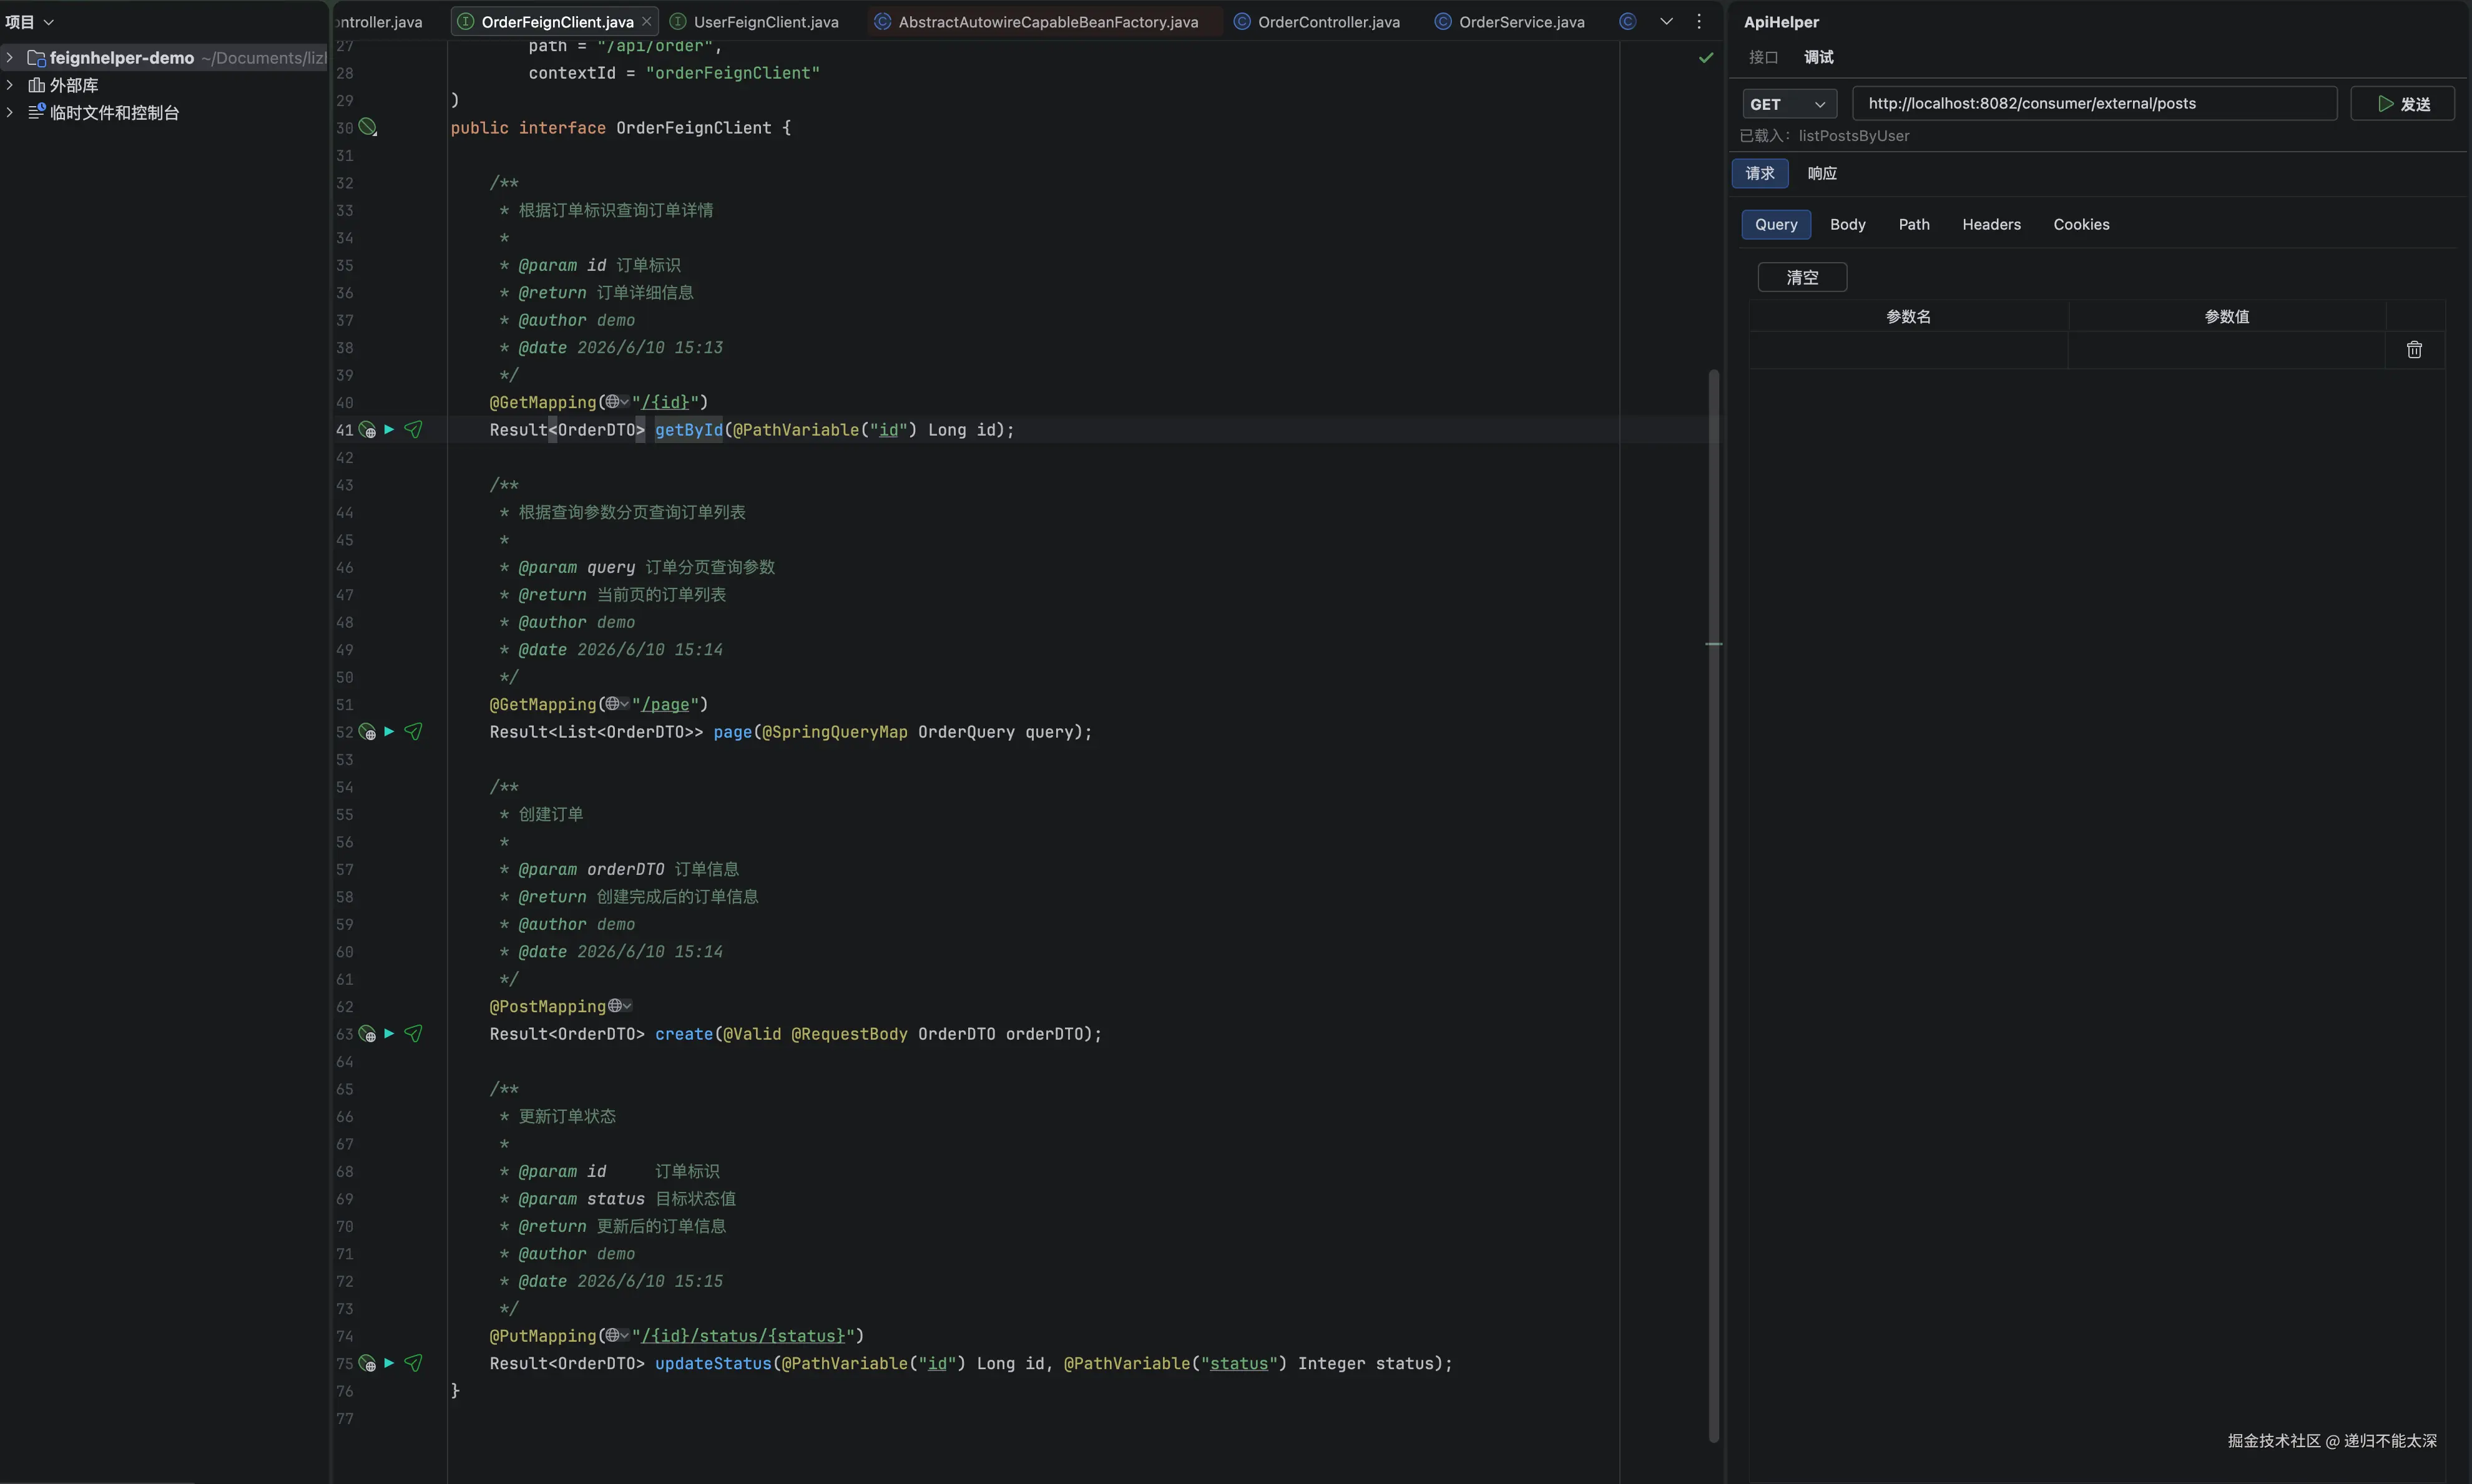Select the Body tab

click(1848, 224)
